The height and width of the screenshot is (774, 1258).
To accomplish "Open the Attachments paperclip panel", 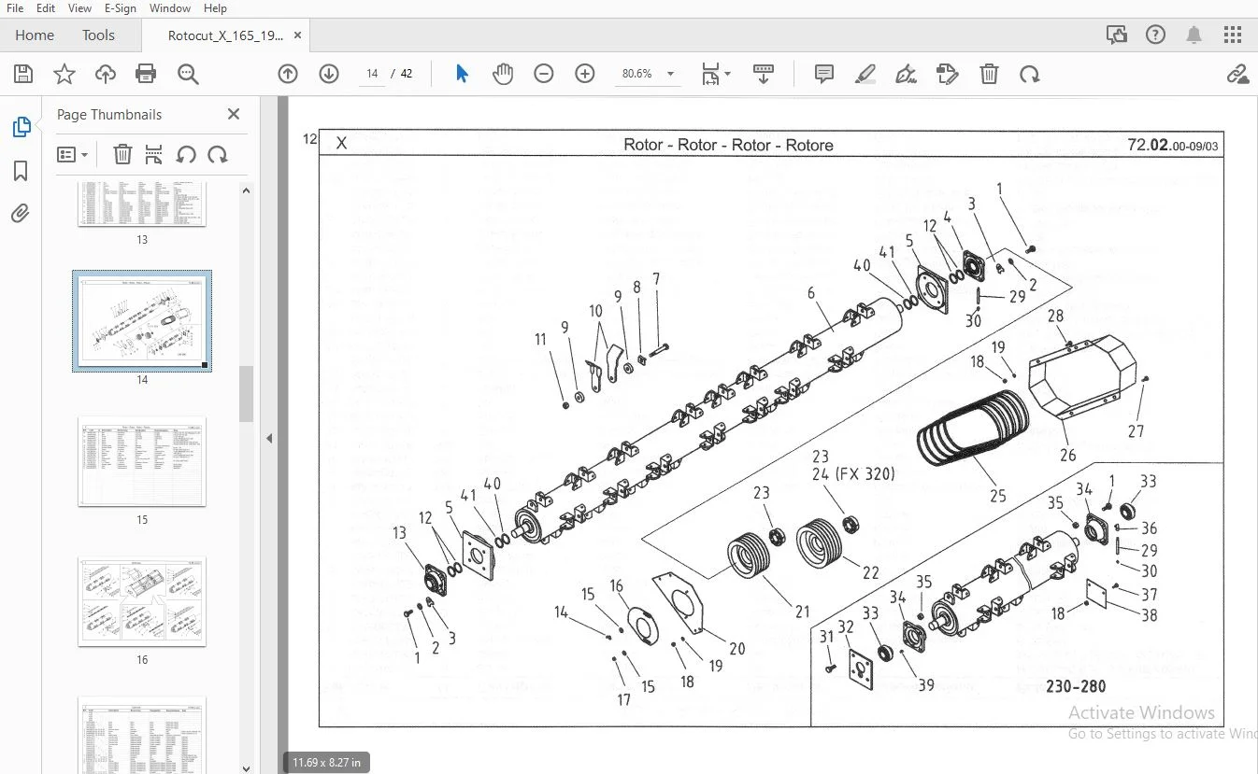I will tap(21, 214).
